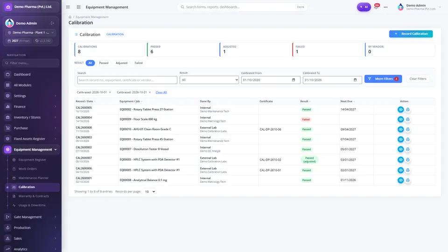Change the records per page dropdown
The image size is (448, 252).
point(150,192)
